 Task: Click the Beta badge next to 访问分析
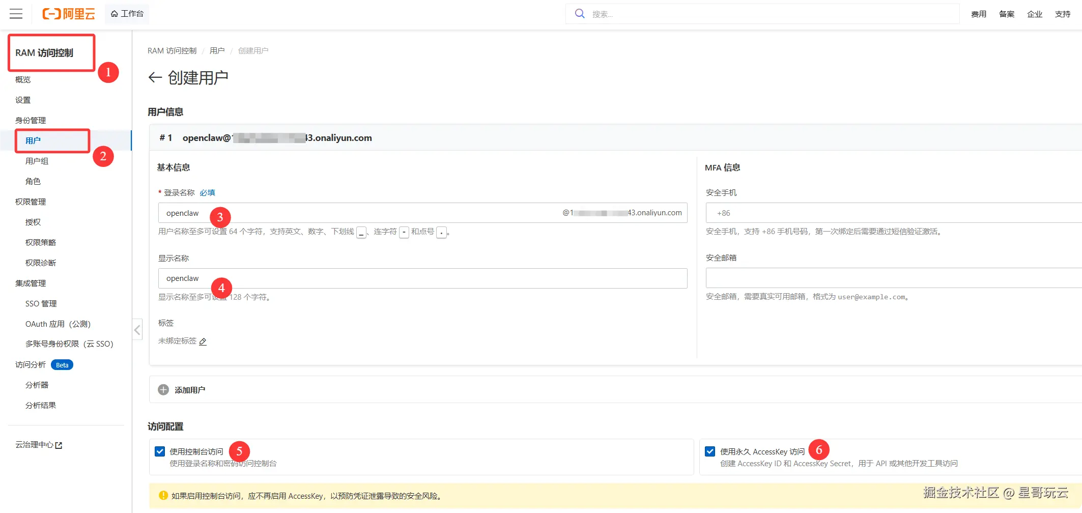click(62, 365)
